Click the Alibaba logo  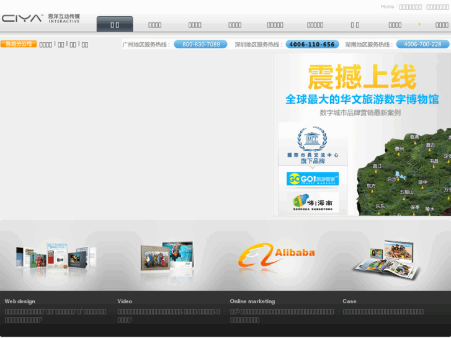[x=276, y=255]
